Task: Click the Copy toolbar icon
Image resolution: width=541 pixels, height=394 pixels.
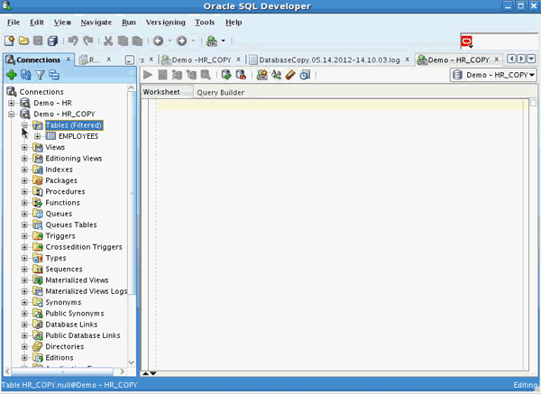Action: click(x=123, y=41)
